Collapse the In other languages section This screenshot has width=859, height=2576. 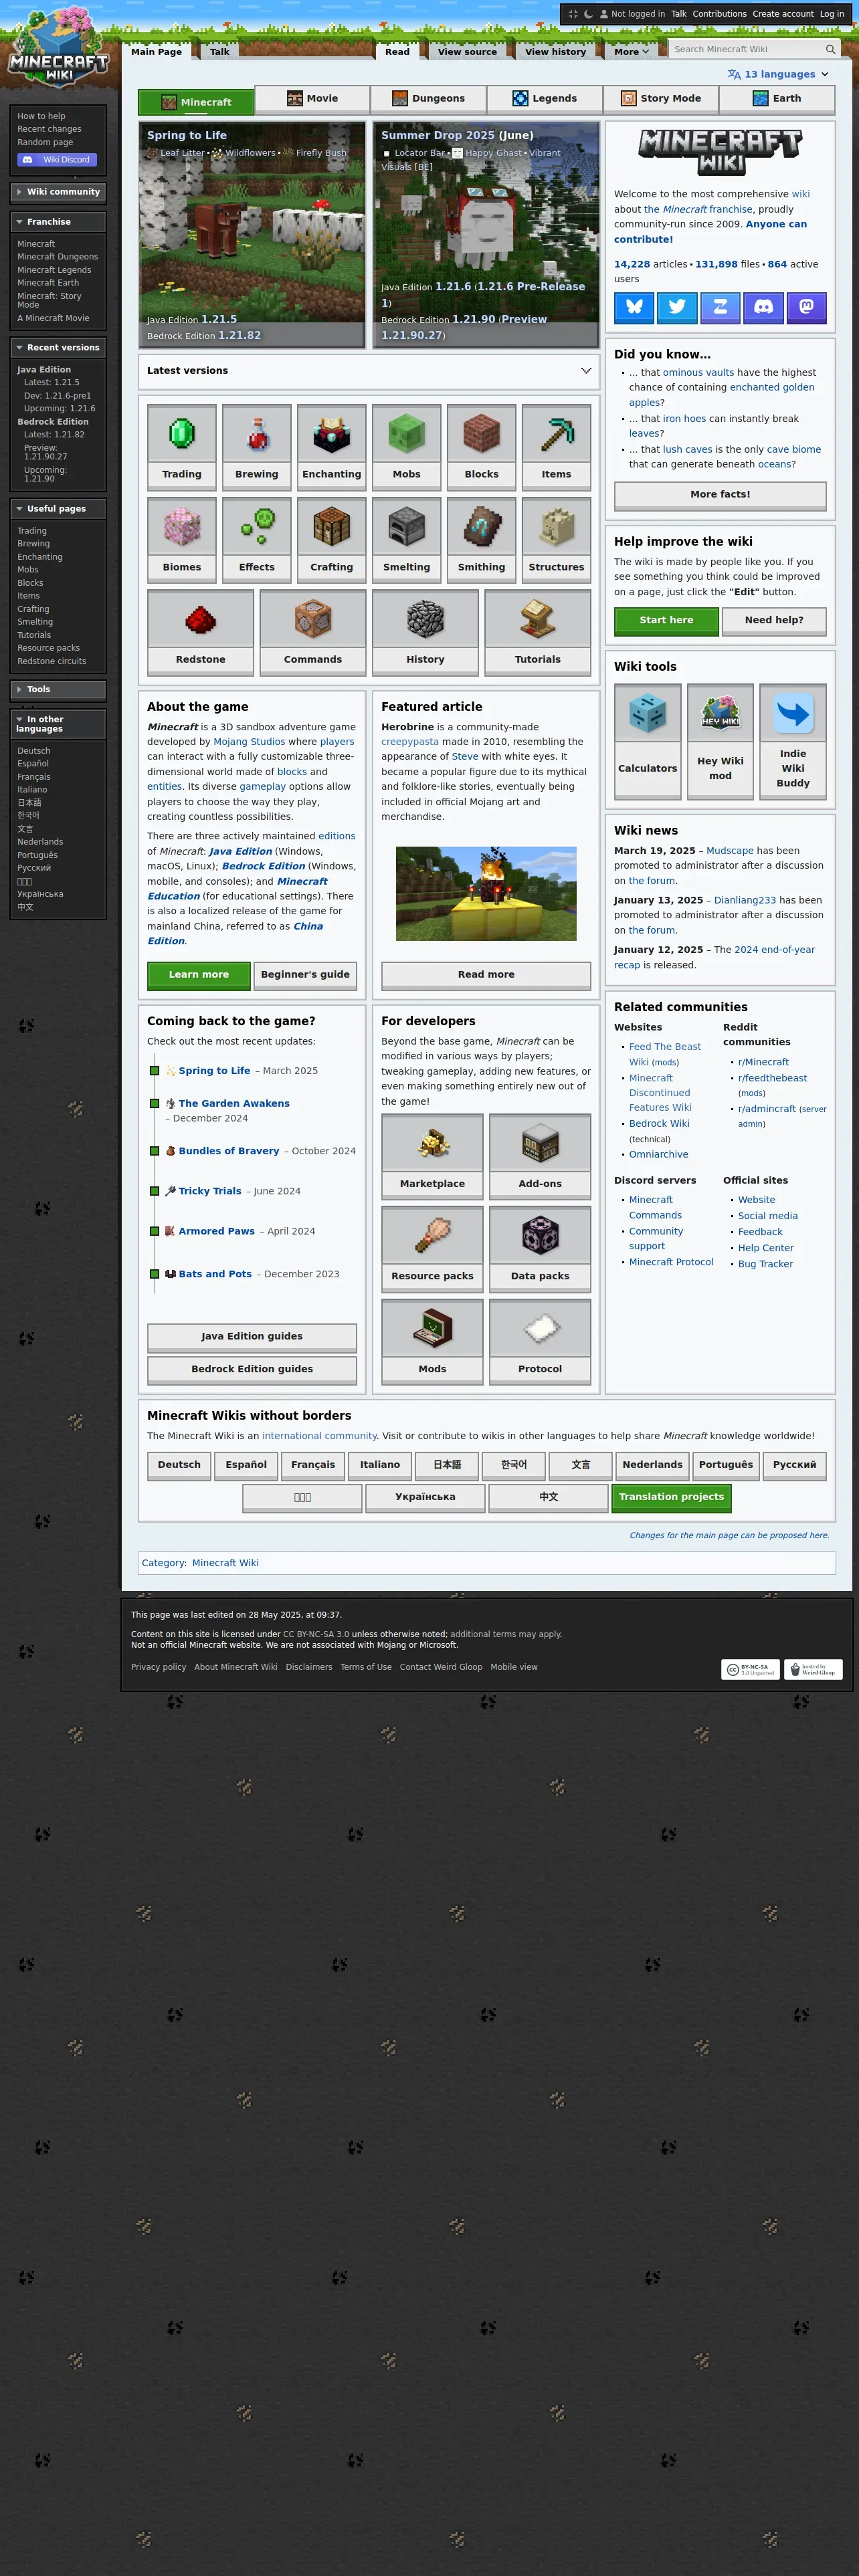[x=58, y=724]
